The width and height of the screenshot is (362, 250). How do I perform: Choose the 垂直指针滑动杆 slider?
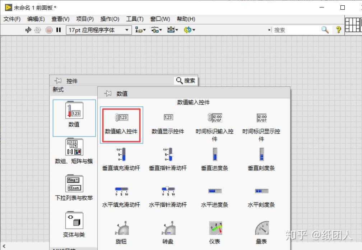point(168,159)
